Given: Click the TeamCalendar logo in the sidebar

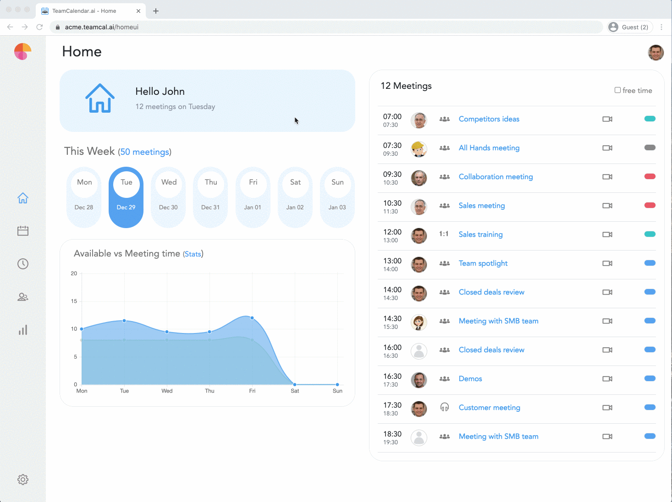Looking at the screenshot, I should coord(22,52).
